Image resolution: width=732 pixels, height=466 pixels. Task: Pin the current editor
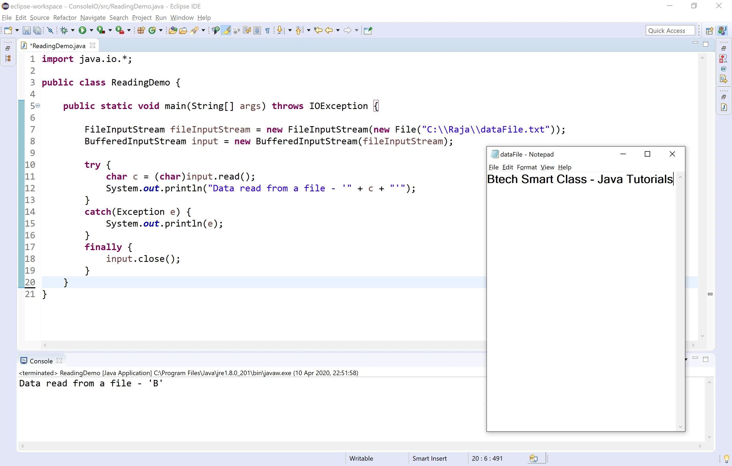point(368,30)
